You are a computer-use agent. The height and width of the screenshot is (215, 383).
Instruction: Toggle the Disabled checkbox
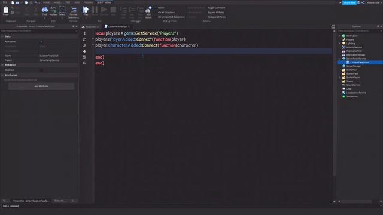[41, 70]
